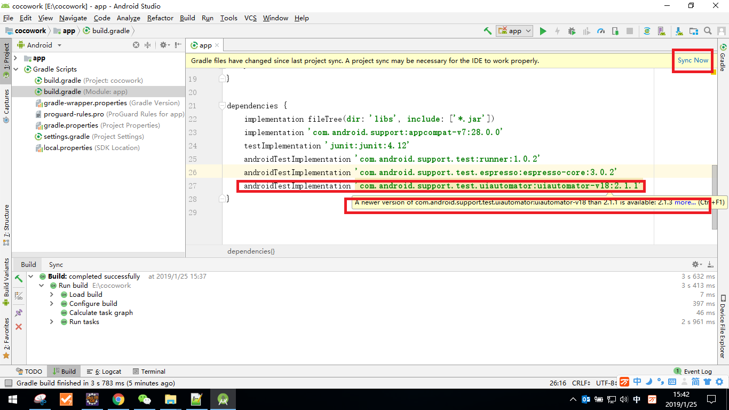Image resolution: width=729 pixels, height=410 pixels.
Task: Click the red X in Build panel
Action: click(x=19, y=326)
